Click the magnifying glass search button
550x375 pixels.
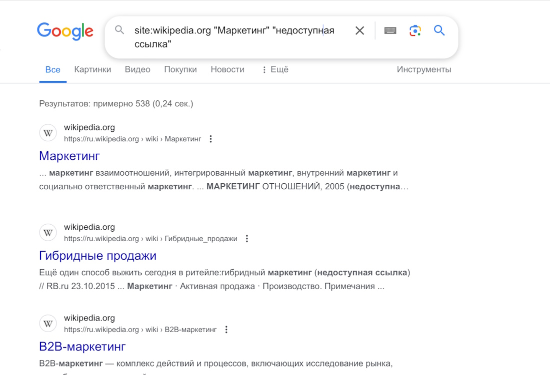tap(439, 30)
